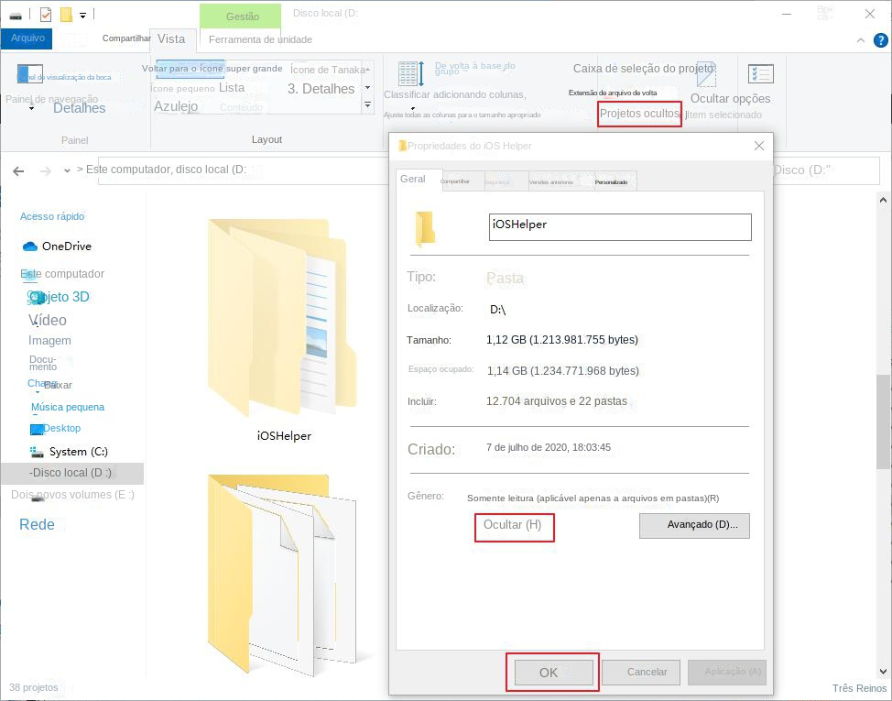The width and height of the screenshot is (892, 701).
Task: Toggle Projetos ocultos in the ribbon
Action: [639, 114]
